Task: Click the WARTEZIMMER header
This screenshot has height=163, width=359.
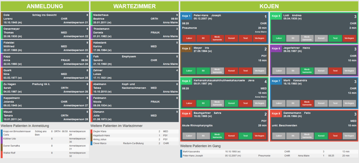Action: [135, 6]
